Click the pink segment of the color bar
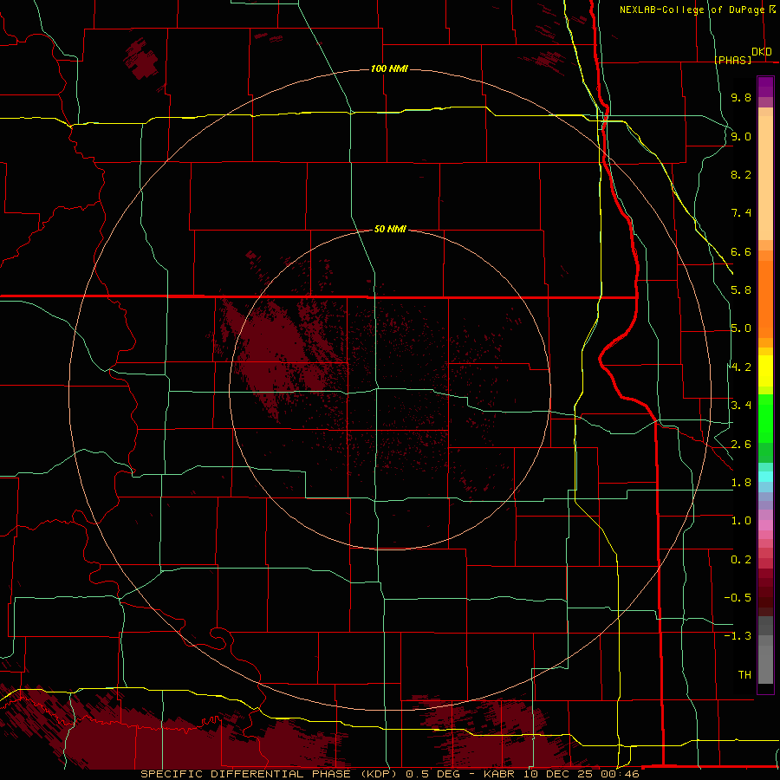780x780 pixels. [x=765, y=525]
